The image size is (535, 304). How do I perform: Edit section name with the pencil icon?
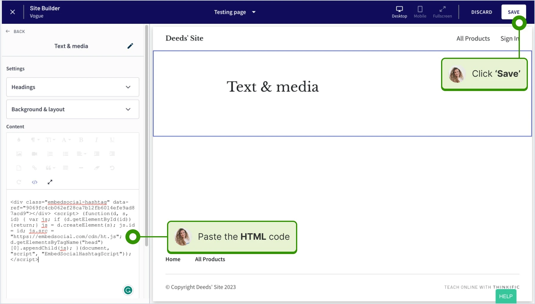[x=130, y=46]
